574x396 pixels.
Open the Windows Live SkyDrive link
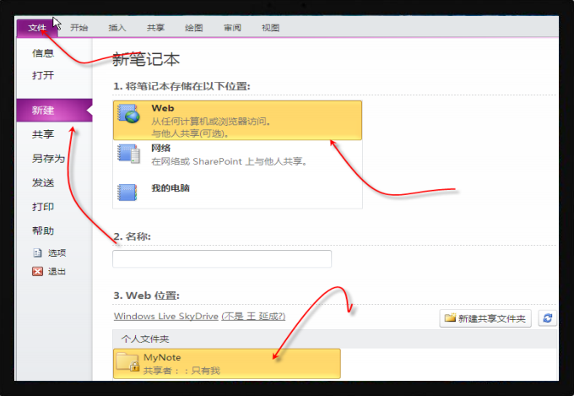point(166,316)
